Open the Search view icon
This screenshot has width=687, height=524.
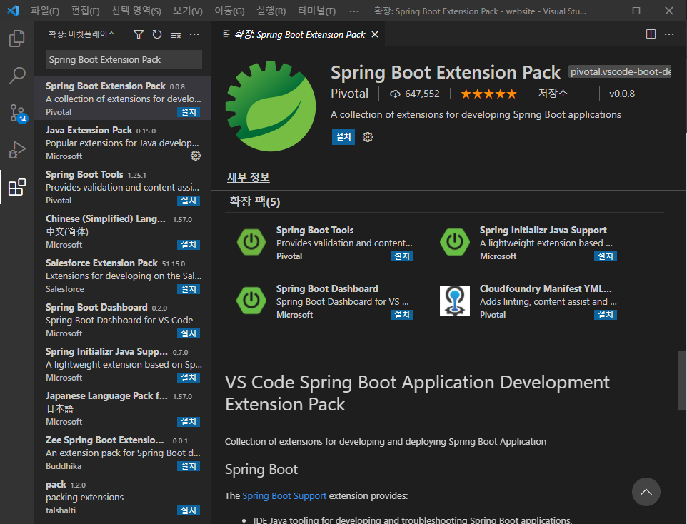(x=16, y=75)
